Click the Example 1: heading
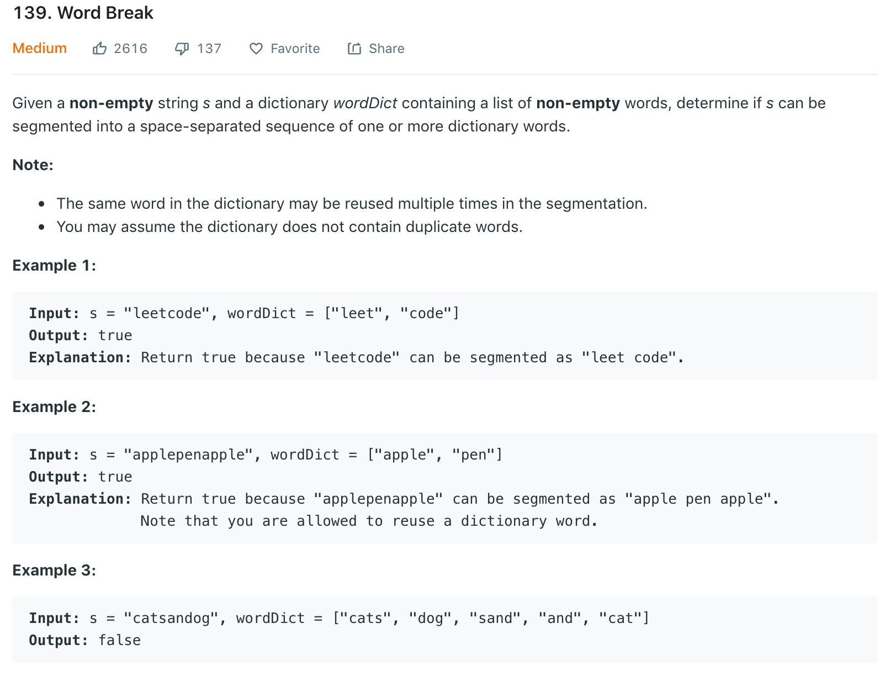890x676 pixels. [54, 266]
